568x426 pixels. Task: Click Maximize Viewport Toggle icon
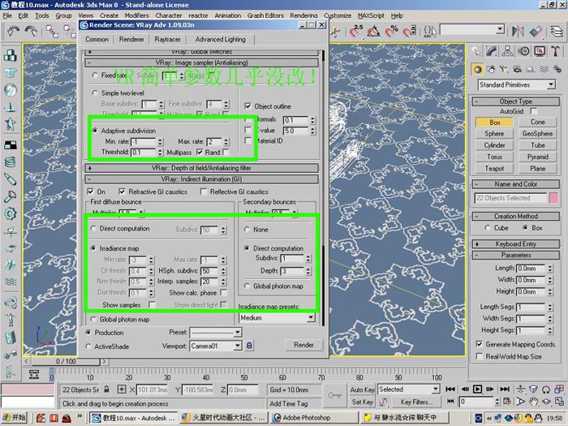(x=559, y=402)
